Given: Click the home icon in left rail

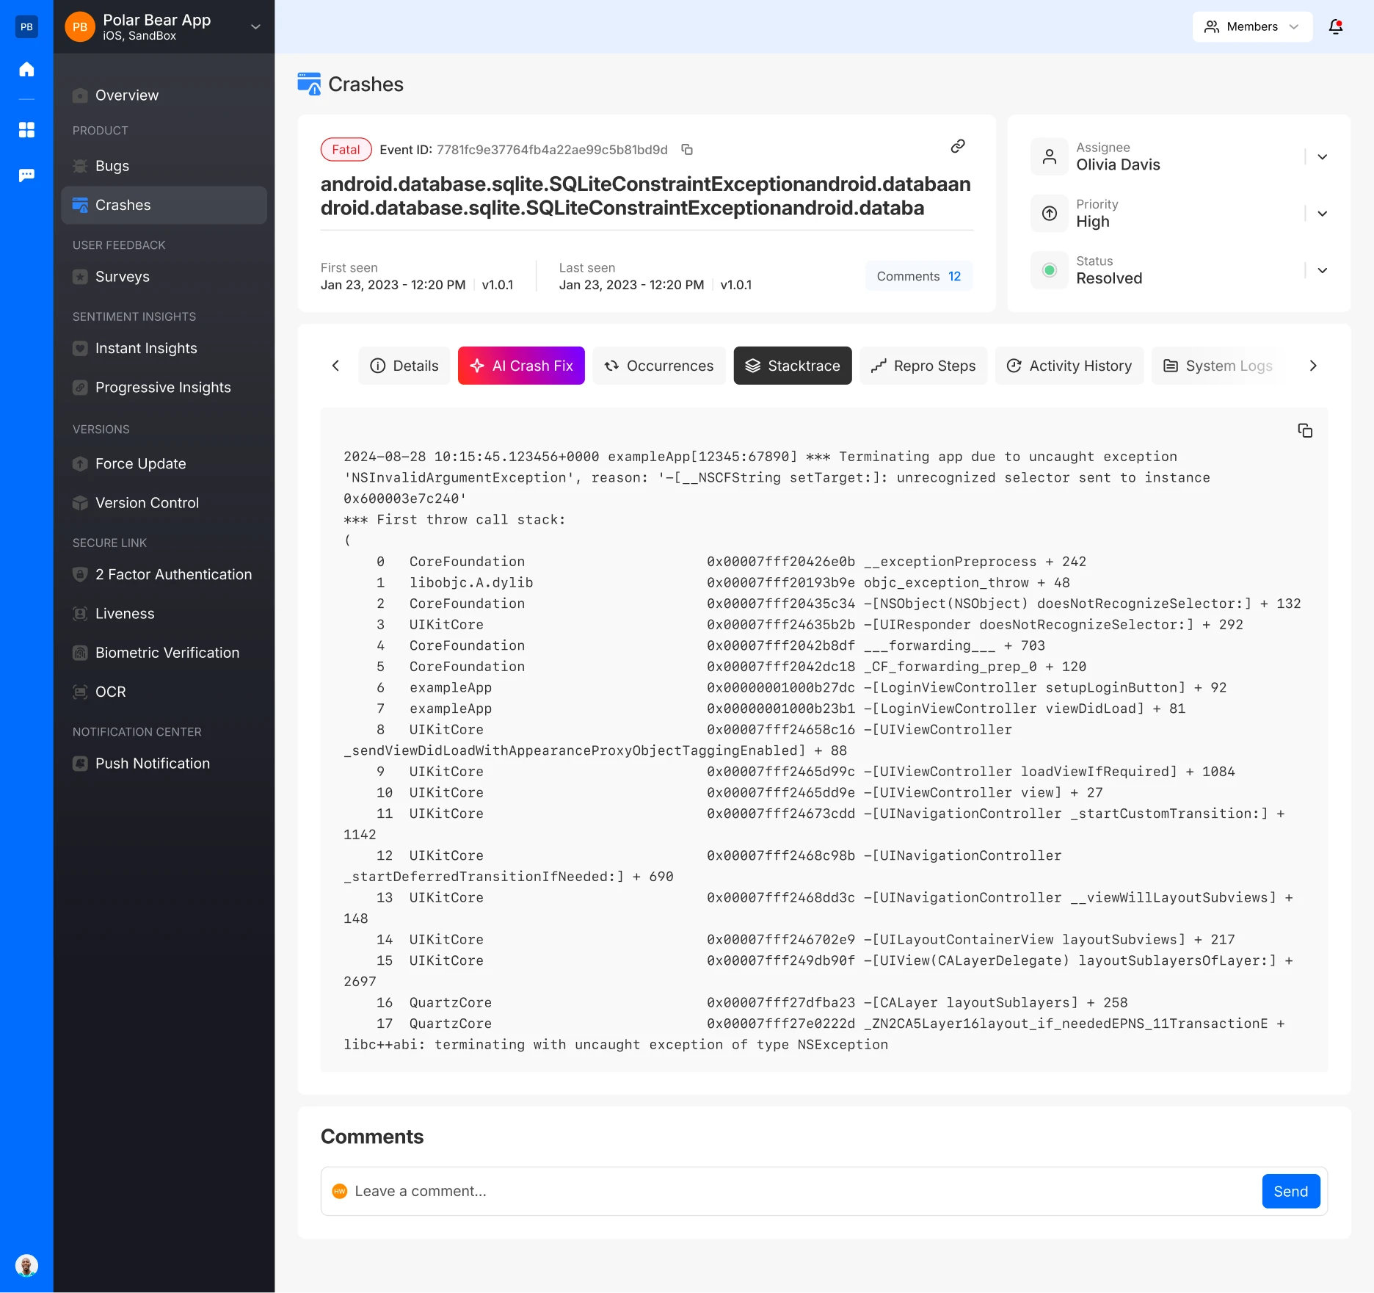Looking at the screenshot, I should 26,70.
